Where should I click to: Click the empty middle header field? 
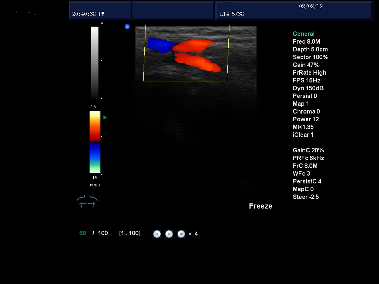point(173,10)
